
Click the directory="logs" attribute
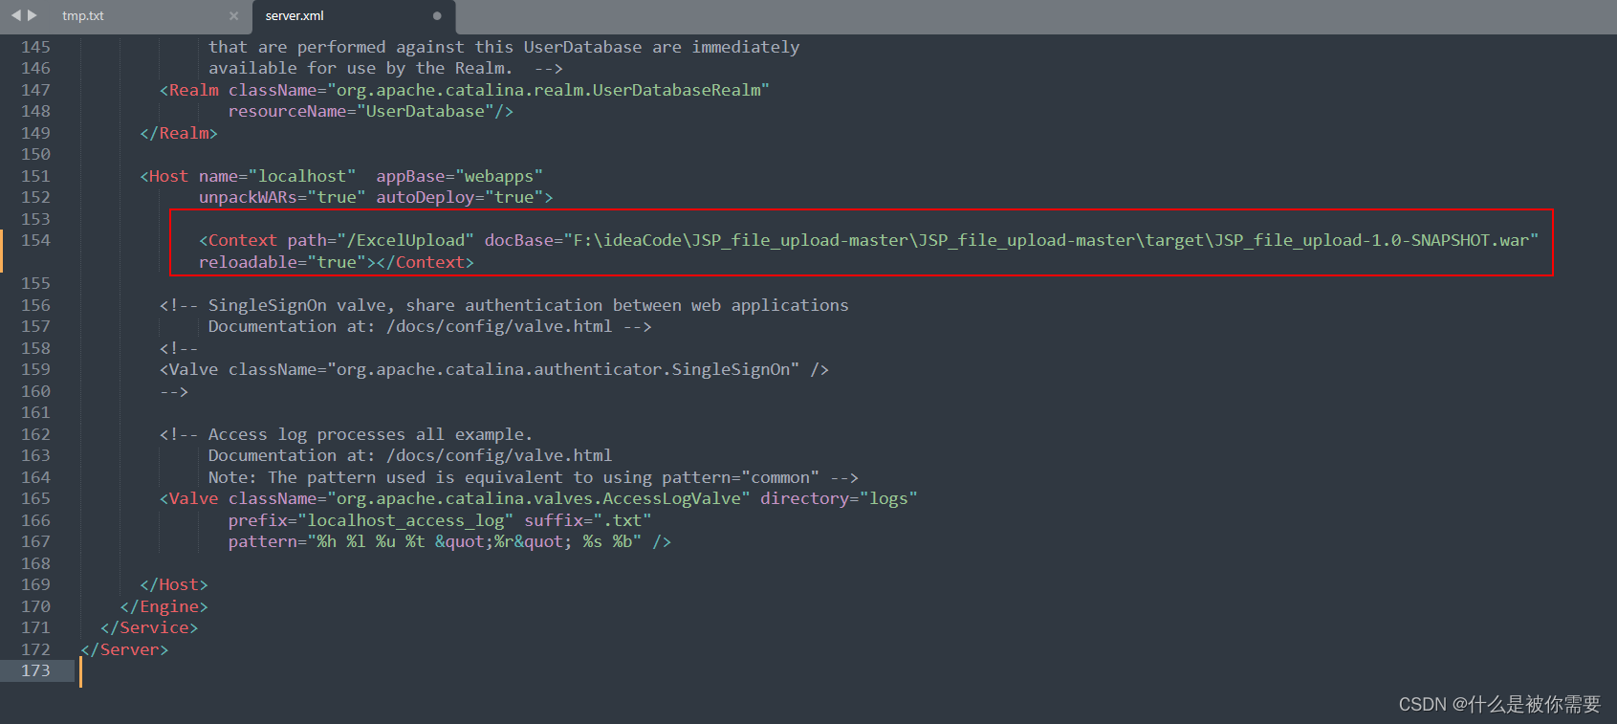click(x=839, y=498)
